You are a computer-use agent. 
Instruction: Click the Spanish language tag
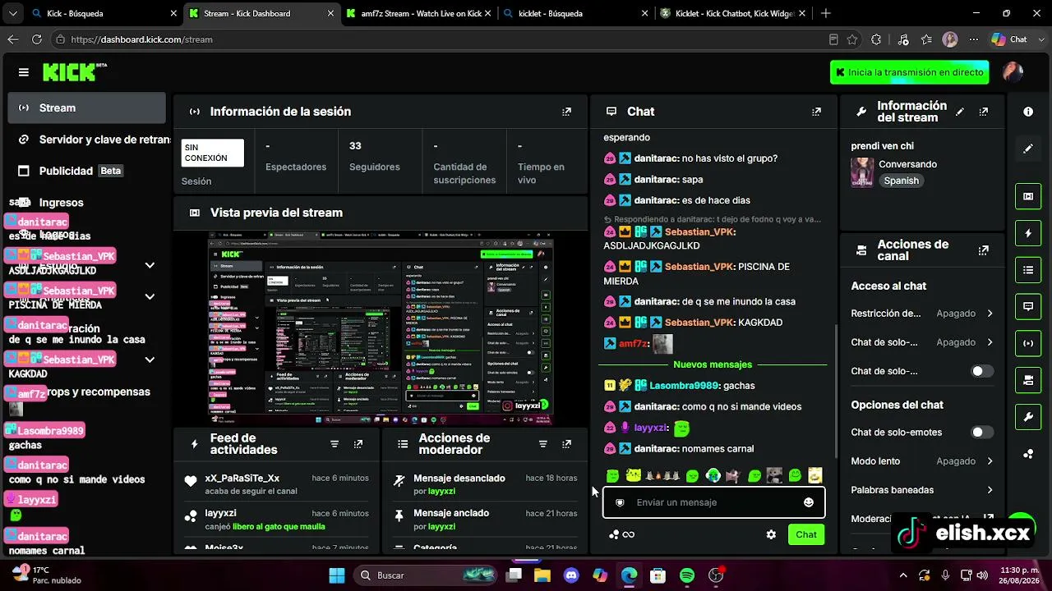click(902, 181)
